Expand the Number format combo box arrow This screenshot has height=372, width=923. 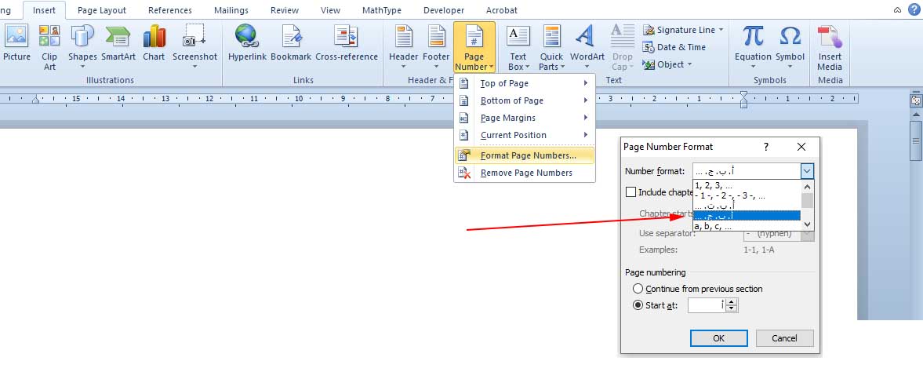coord(808,171)
